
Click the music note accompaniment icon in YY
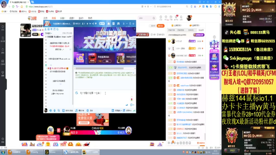click(x=76, y=110)
